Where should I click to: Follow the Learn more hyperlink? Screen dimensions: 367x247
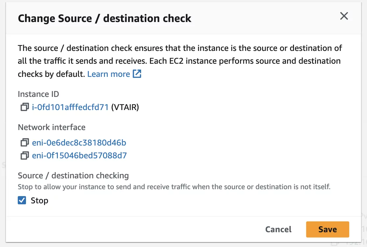coord(109,74)
